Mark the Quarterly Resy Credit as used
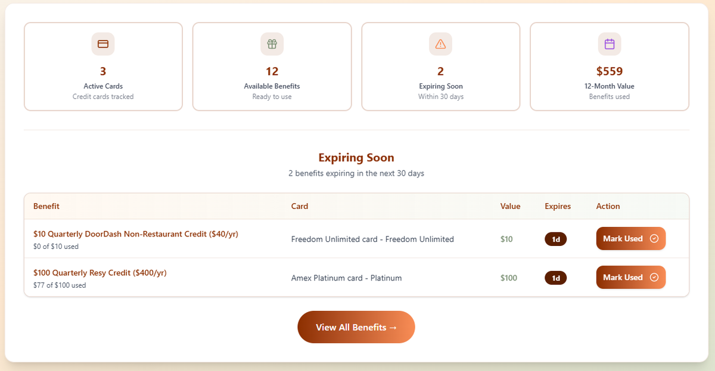 630,277
